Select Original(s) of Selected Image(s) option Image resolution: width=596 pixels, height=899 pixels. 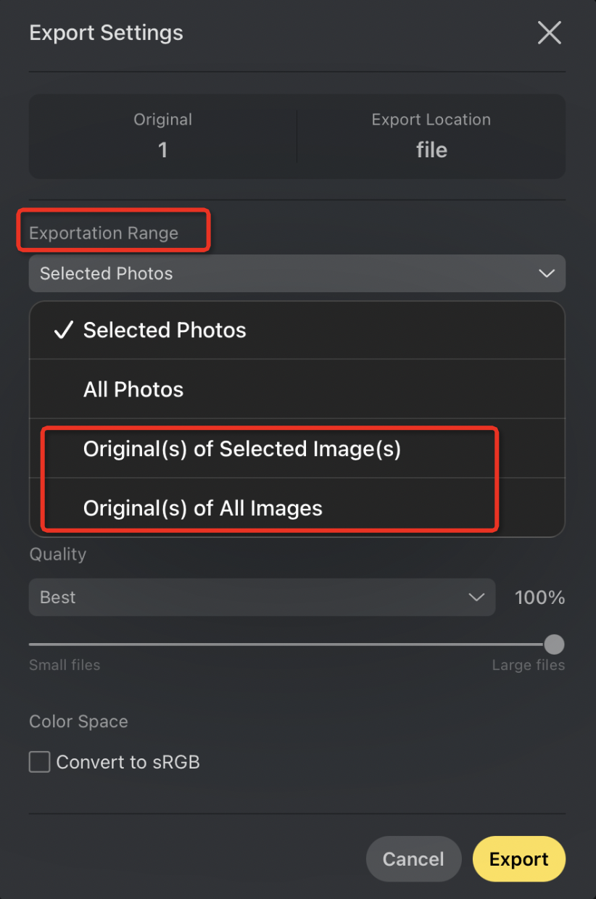point(297,449)
